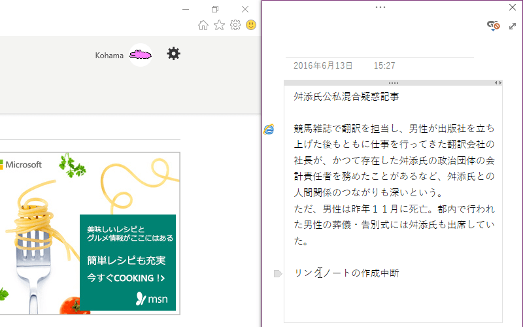The width and height of the screenshot is (523, 327).
Task: Click paragraph starting 競馬雑誌で翻訳を担当し
Action: [394, 160]
